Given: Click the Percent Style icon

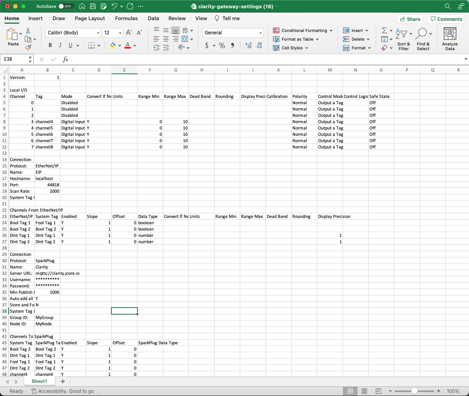Looking at the screenshot, I should [x=222, y=45].
